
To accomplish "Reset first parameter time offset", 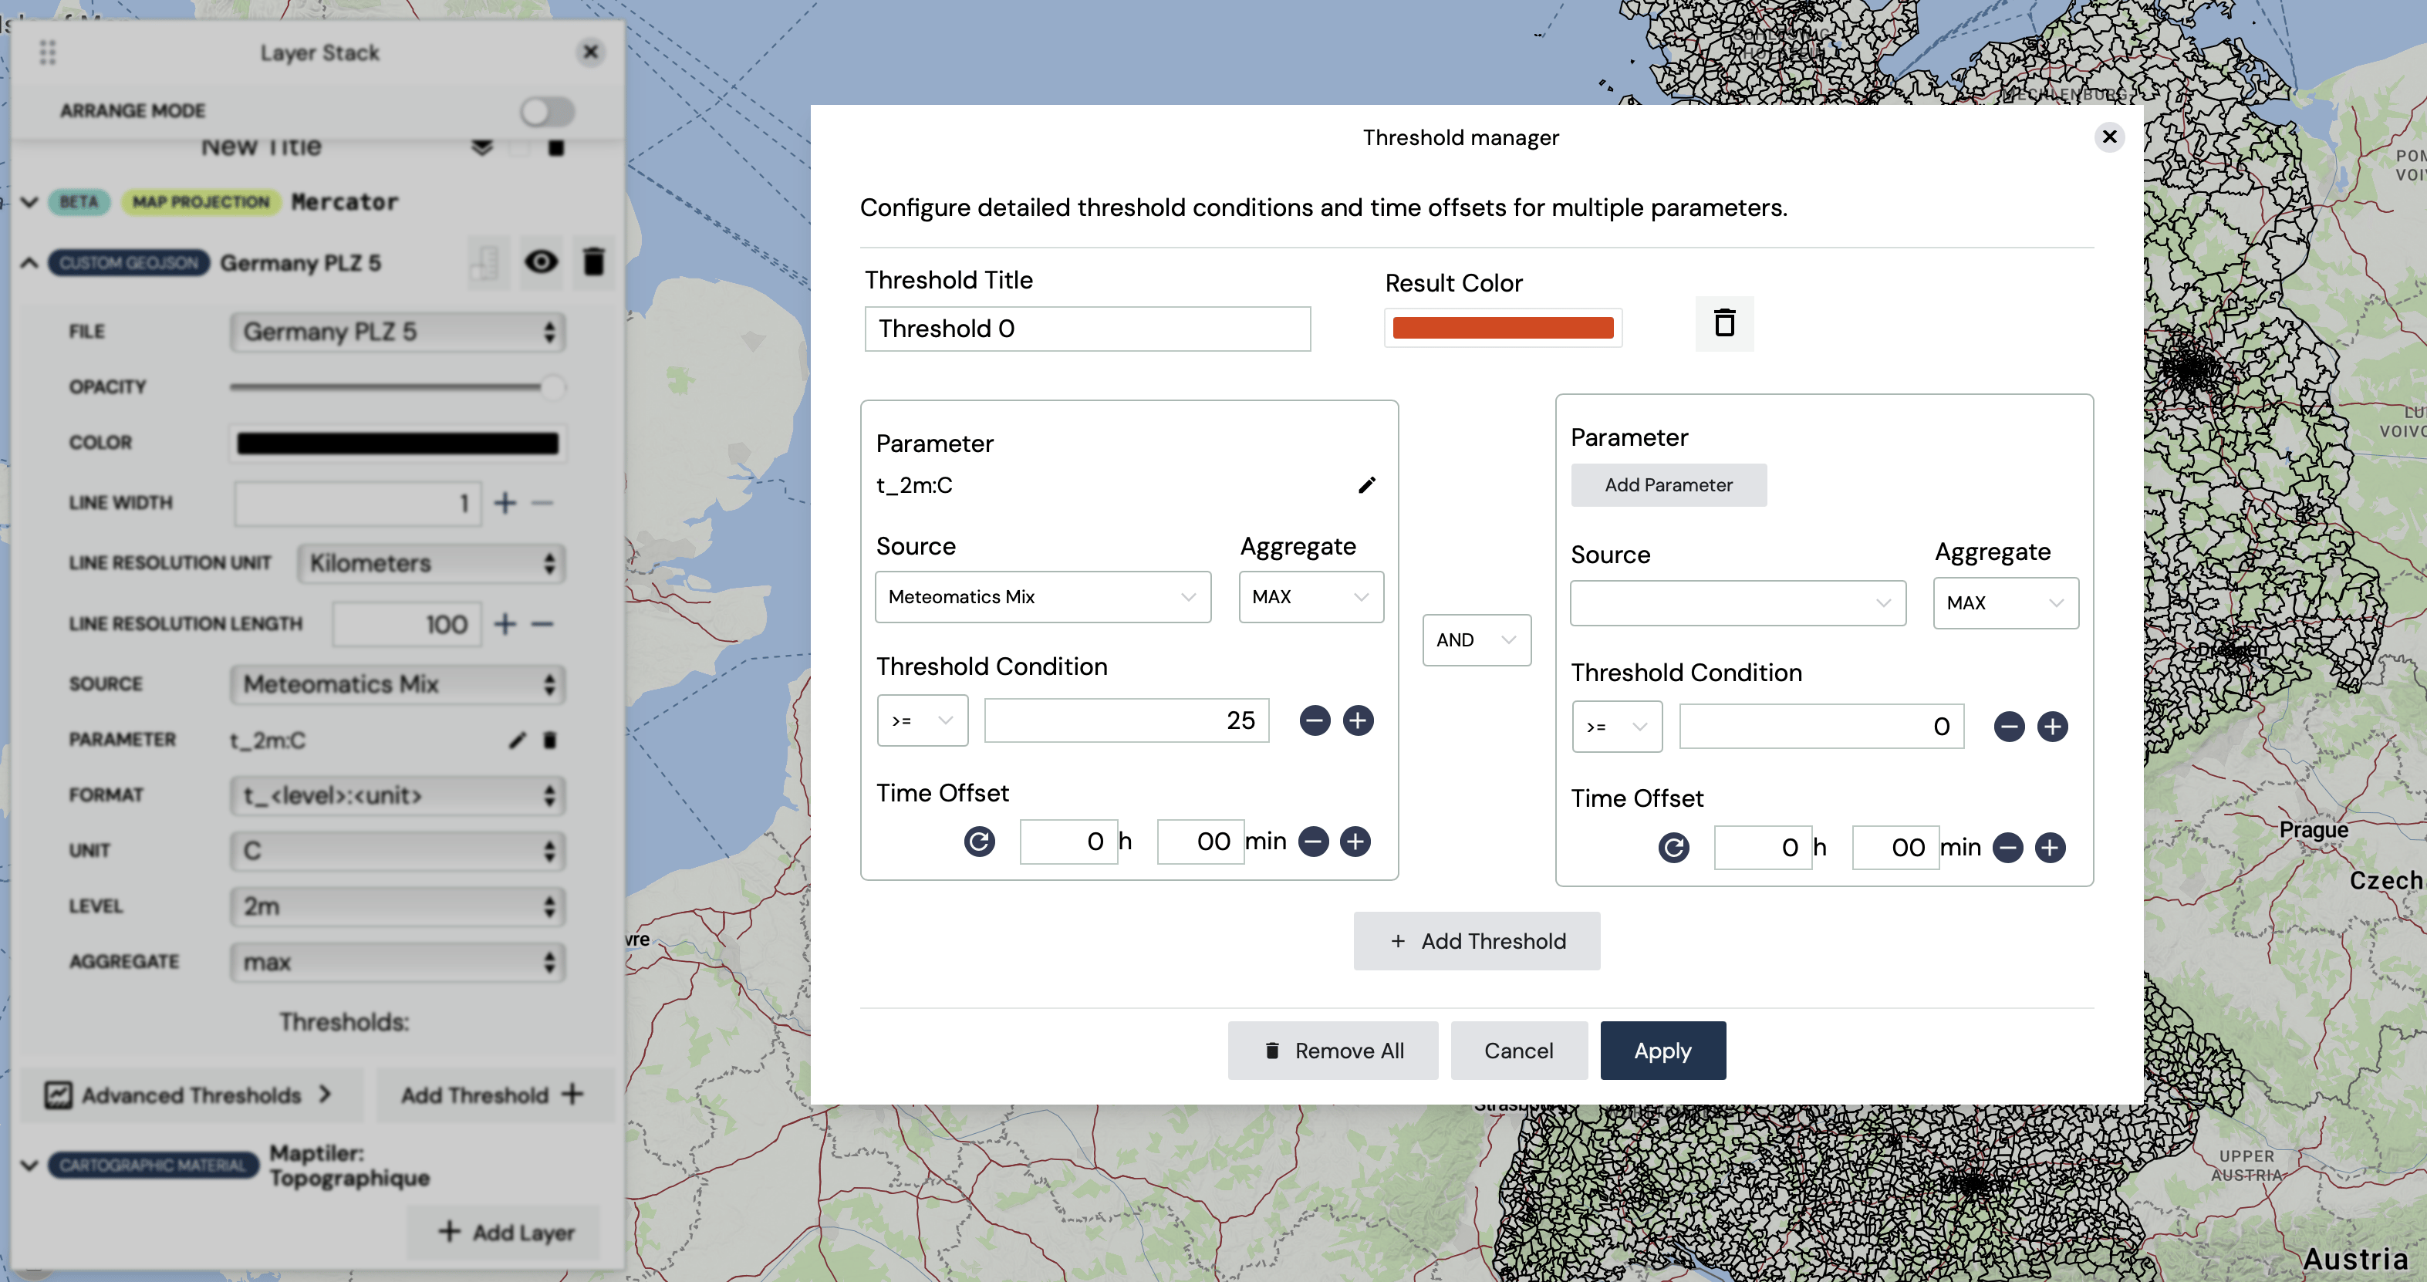I will [979, 841].
